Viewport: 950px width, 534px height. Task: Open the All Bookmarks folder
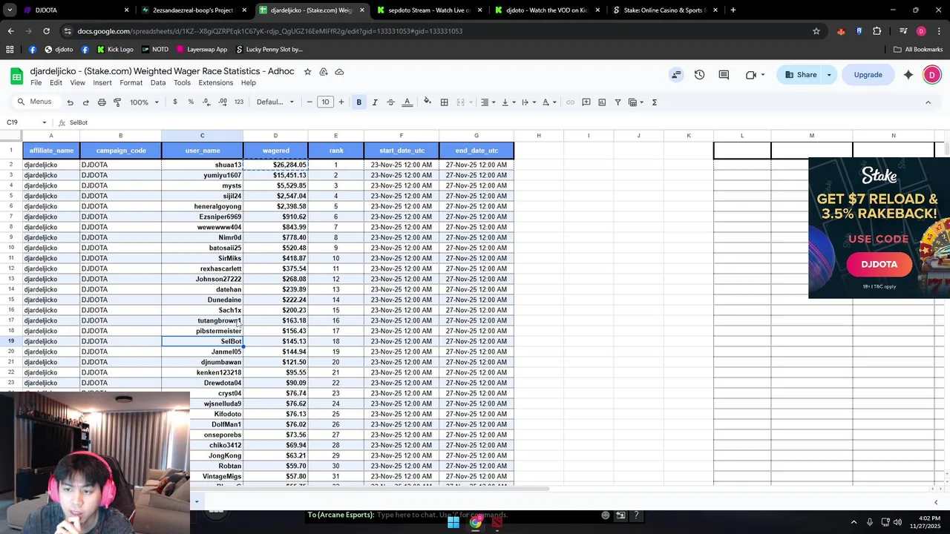[x=918, y=50]
